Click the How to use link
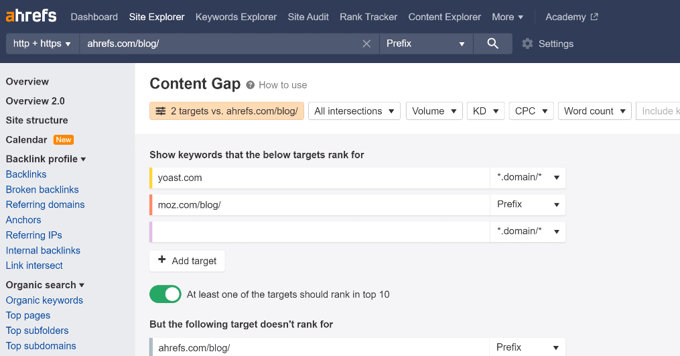680x356 pixels. (x=283, y=85)
